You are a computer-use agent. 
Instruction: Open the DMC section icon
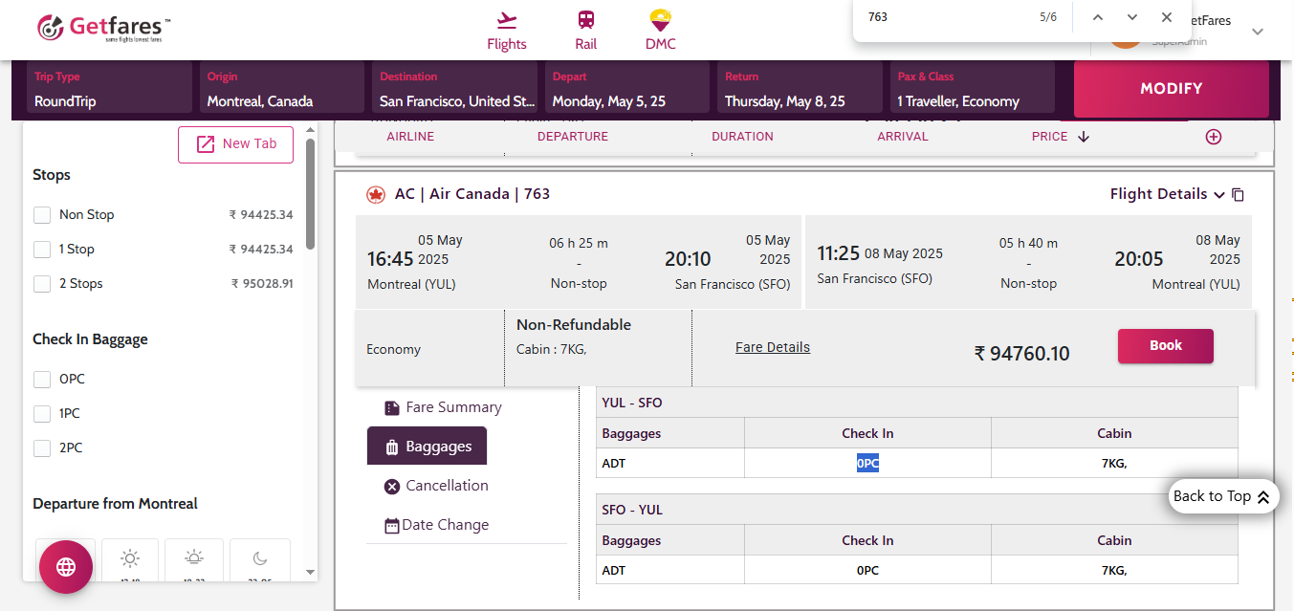coord(660,21)
